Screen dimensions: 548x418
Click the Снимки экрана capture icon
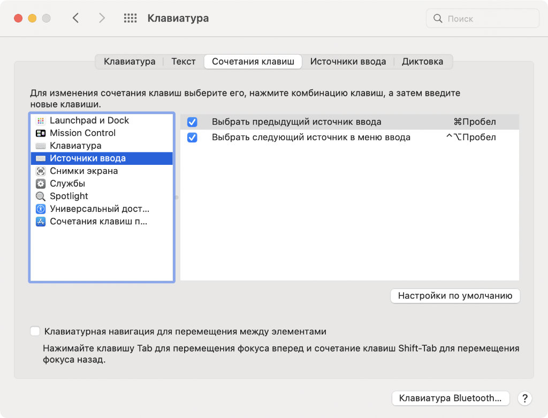[x=41, y=171]
